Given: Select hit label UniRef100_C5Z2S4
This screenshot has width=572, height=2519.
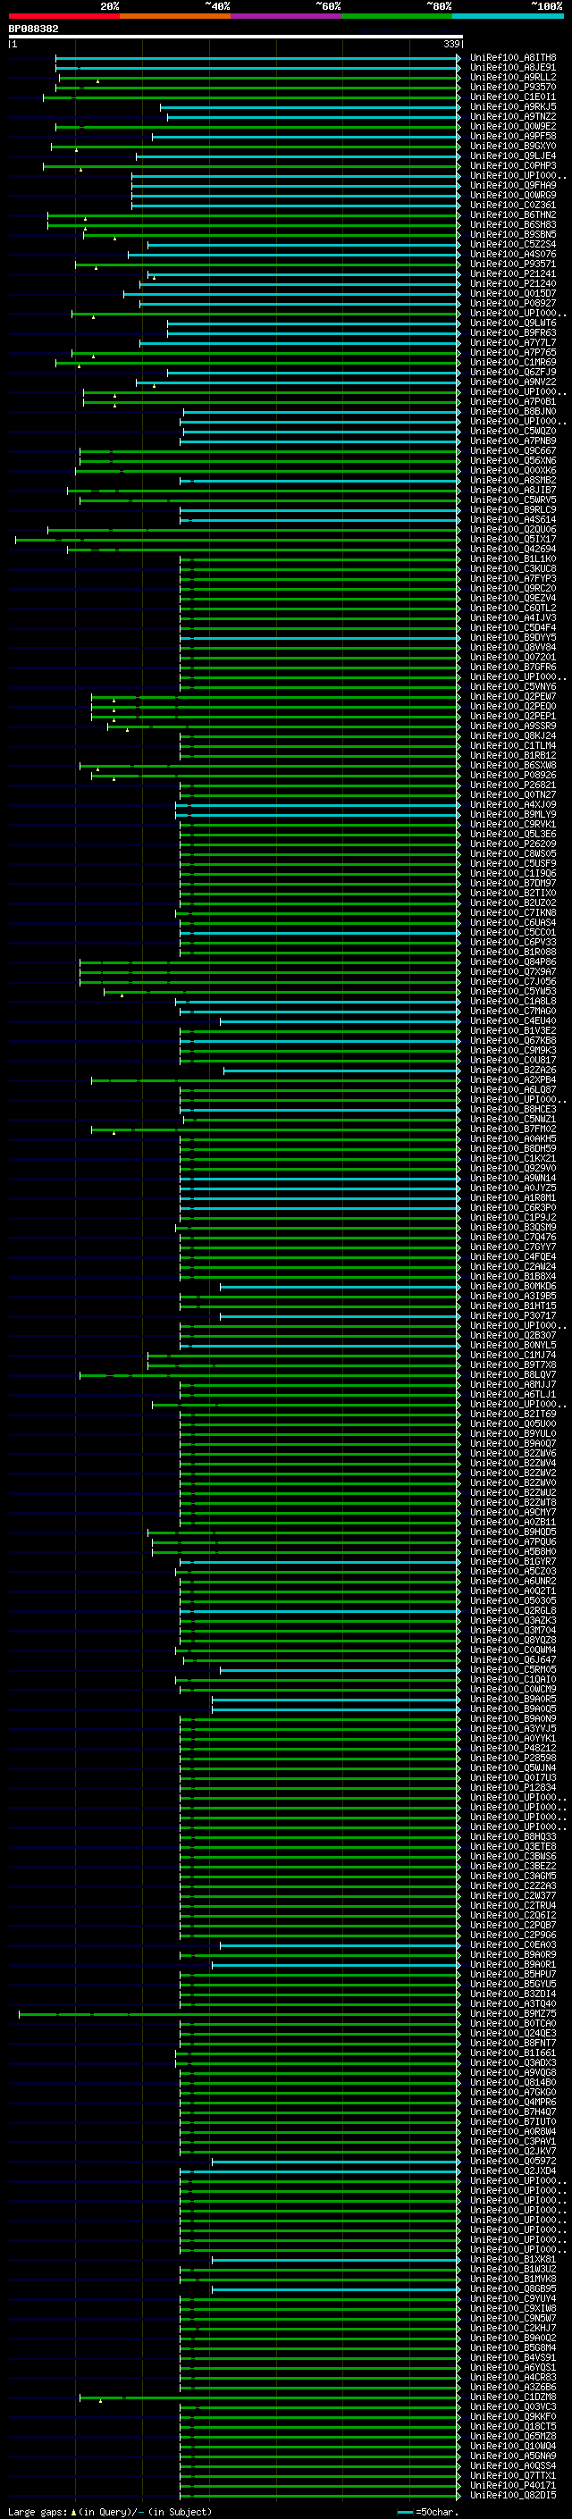Looking at the screenshot, I should click(x=512, y=245).
